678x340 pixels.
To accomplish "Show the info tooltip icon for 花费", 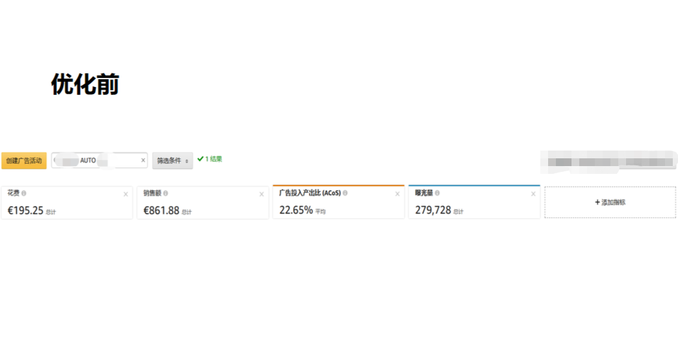I will tap(24, 193).
